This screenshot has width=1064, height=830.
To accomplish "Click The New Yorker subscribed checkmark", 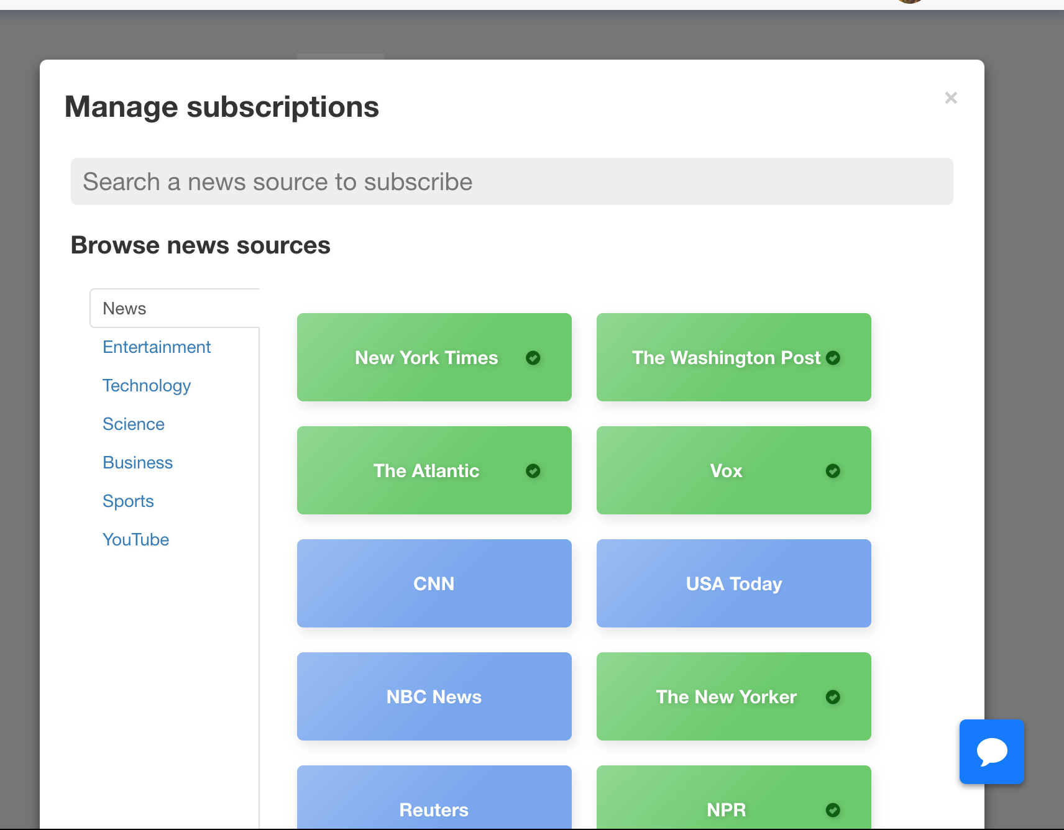I will click(x=833, y=697).
